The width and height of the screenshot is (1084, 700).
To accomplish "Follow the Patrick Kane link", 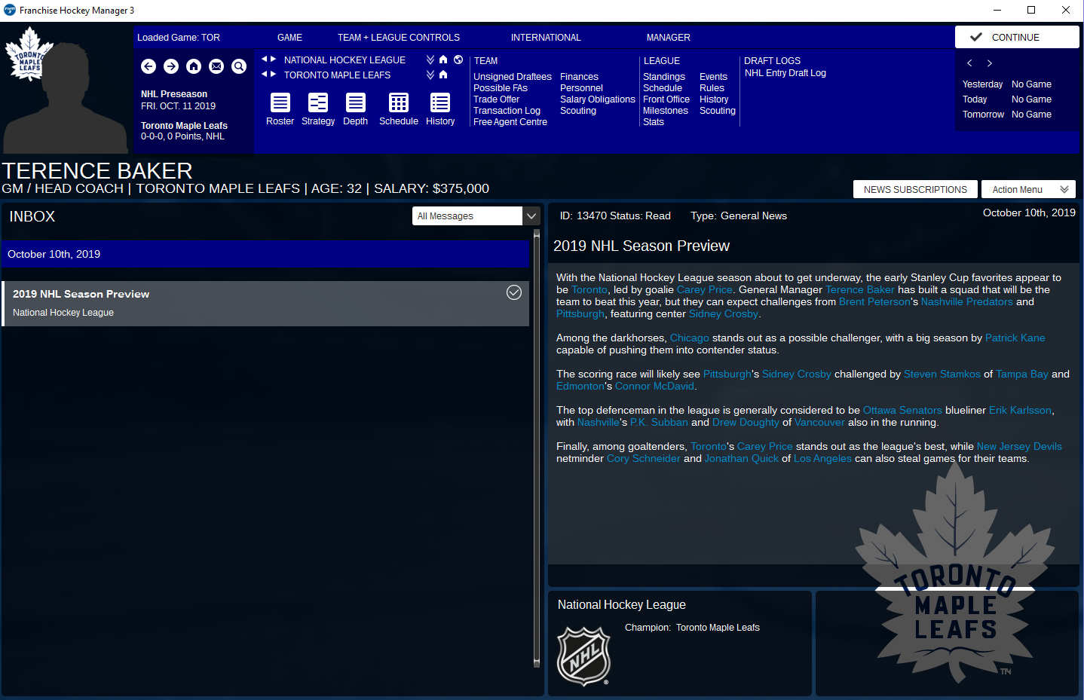I will point(1015,338).
